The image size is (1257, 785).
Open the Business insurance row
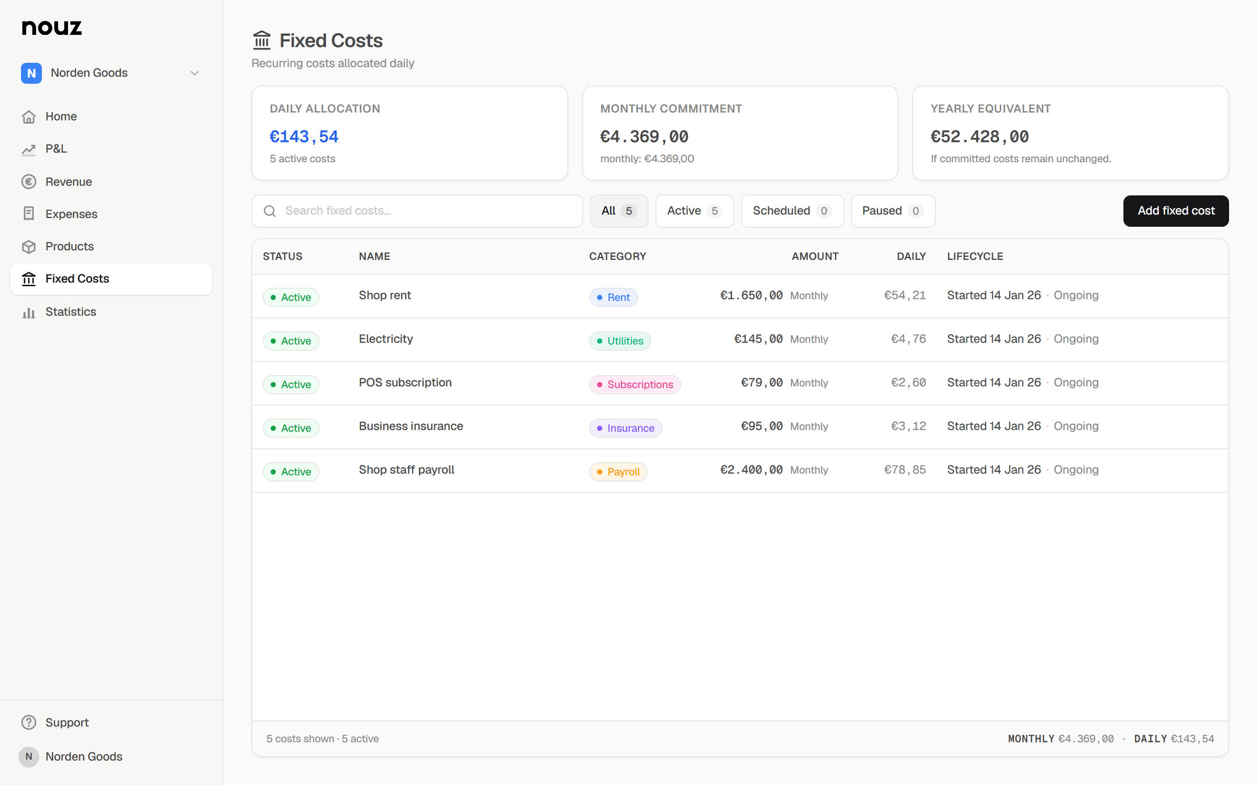pyautogui.click(x=740, y=427)
